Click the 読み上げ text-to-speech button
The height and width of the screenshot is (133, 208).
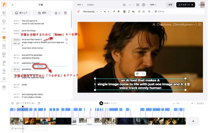click(21, 13)
